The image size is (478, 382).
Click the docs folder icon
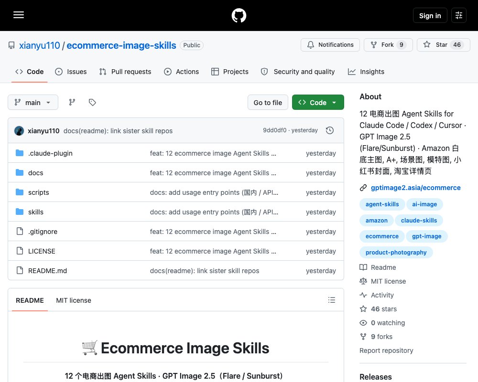coord(20,173)
